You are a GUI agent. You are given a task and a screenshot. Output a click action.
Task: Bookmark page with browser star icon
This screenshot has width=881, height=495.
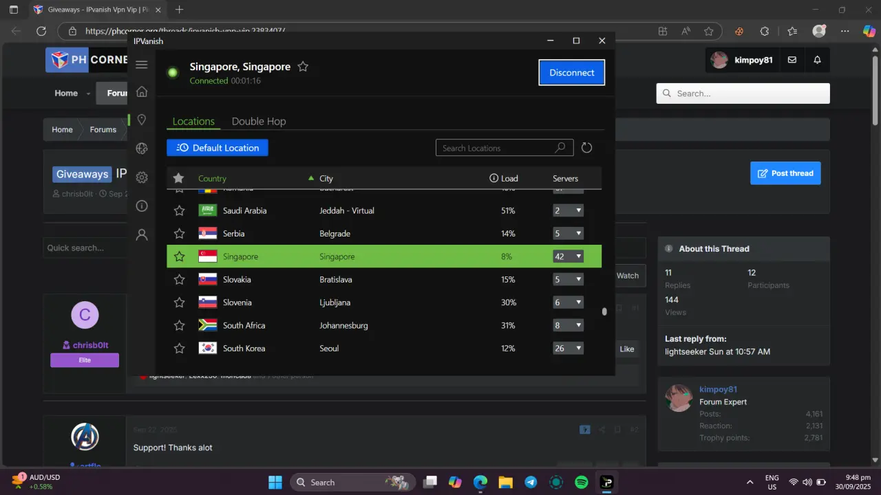pos(708,31)
